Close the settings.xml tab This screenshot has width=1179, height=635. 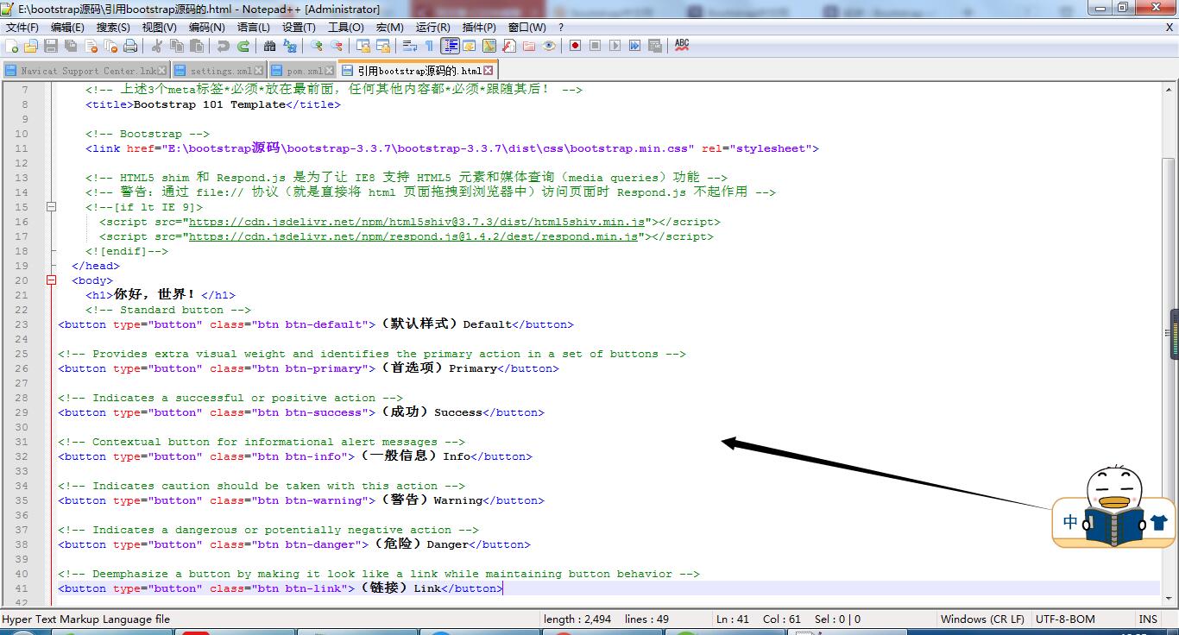[x=259, y=71]
